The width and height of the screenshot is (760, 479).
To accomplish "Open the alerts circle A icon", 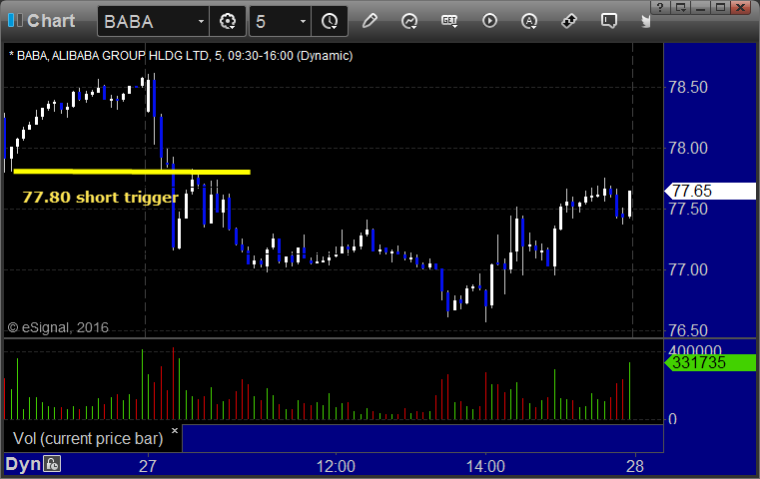I will (528, 21).
